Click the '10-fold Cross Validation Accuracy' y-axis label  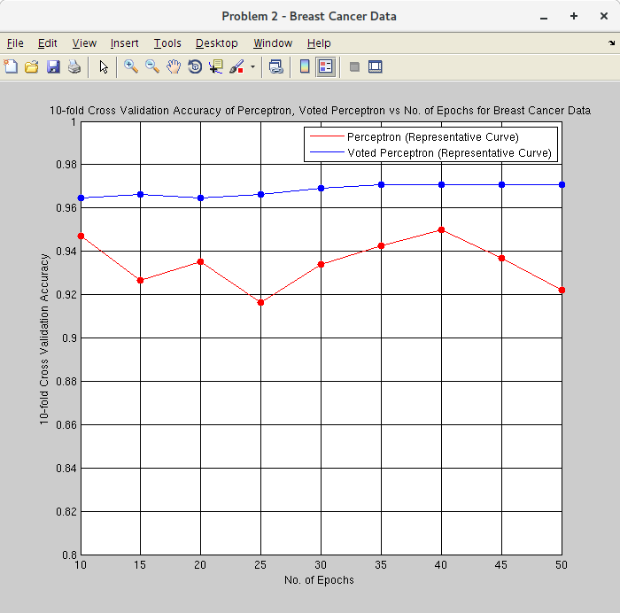click(44, 339)
